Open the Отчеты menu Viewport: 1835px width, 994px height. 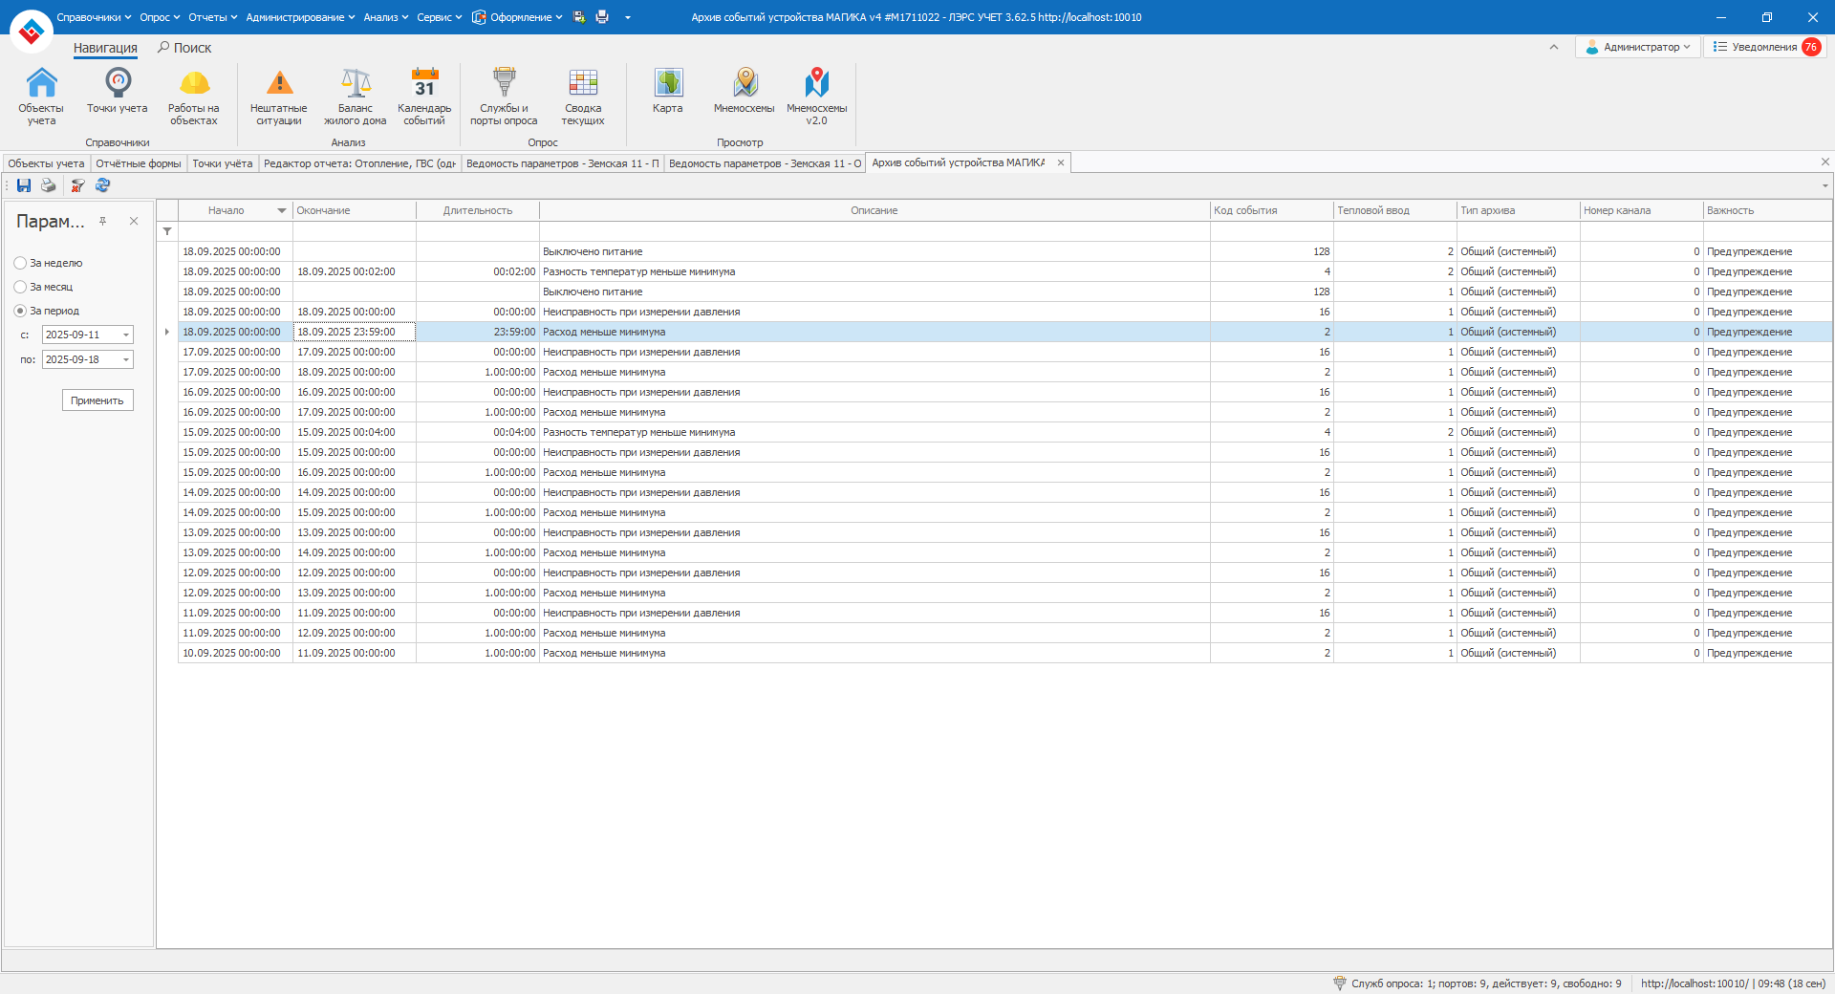[x=212, y=17]
